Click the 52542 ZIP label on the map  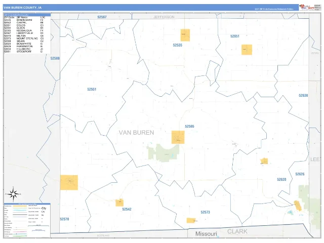click(127, 209)
